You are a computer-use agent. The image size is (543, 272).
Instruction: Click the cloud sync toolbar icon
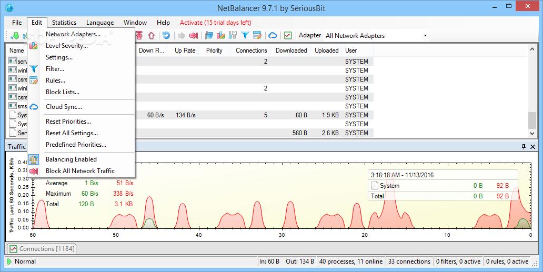pyautogui.click(x=273, y=35)
